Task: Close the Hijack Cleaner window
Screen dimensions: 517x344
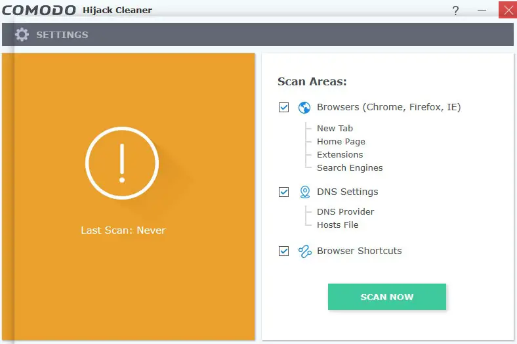Action: (x=508, y=10)
